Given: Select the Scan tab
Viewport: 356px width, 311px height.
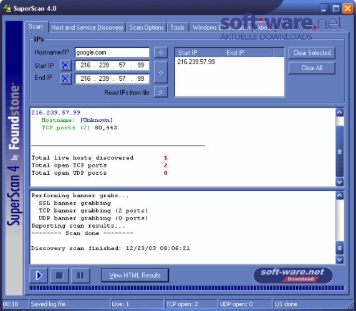Looking at the screenshot, I should [36, 27].
